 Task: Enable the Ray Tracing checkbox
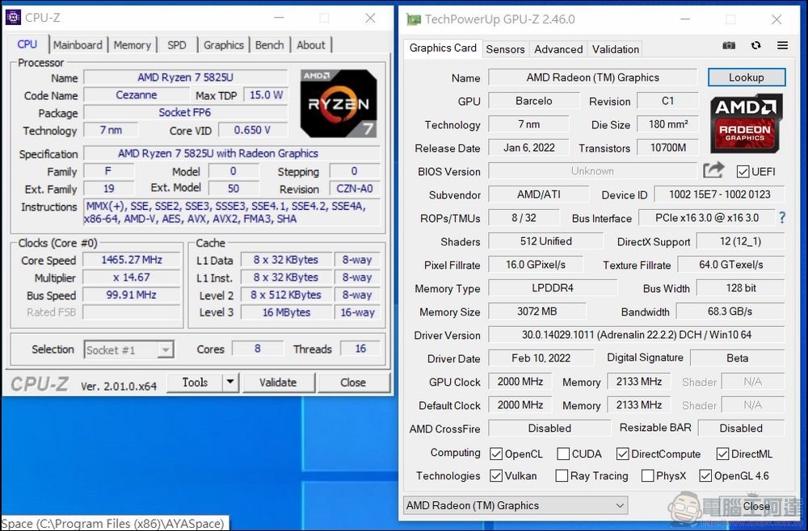point(562,476)
